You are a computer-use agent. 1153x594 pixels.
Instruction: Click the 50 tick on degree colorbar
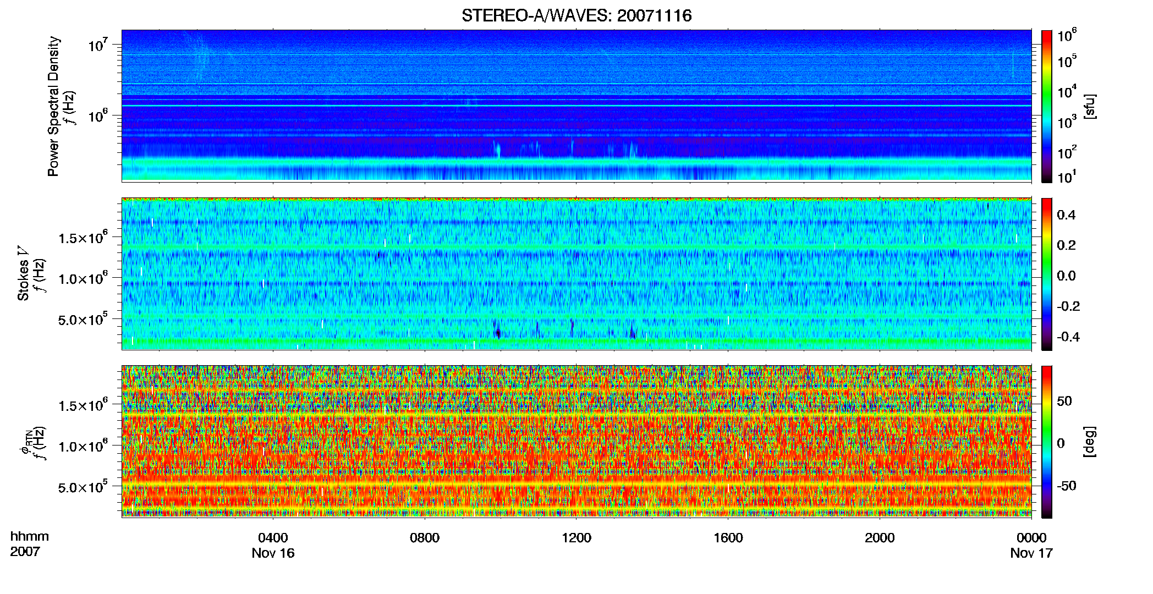[1064, 401]
